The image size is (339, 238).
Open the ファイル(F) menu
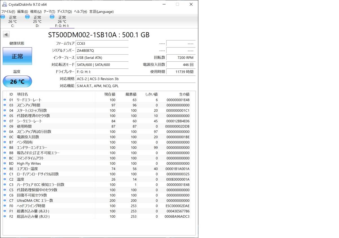tap(8, 12)
